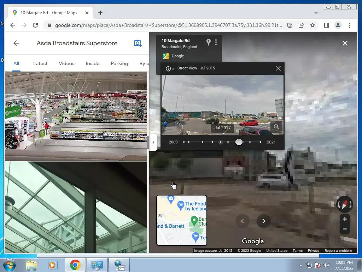Reload the Google Maps page

(x=35, y=25)
